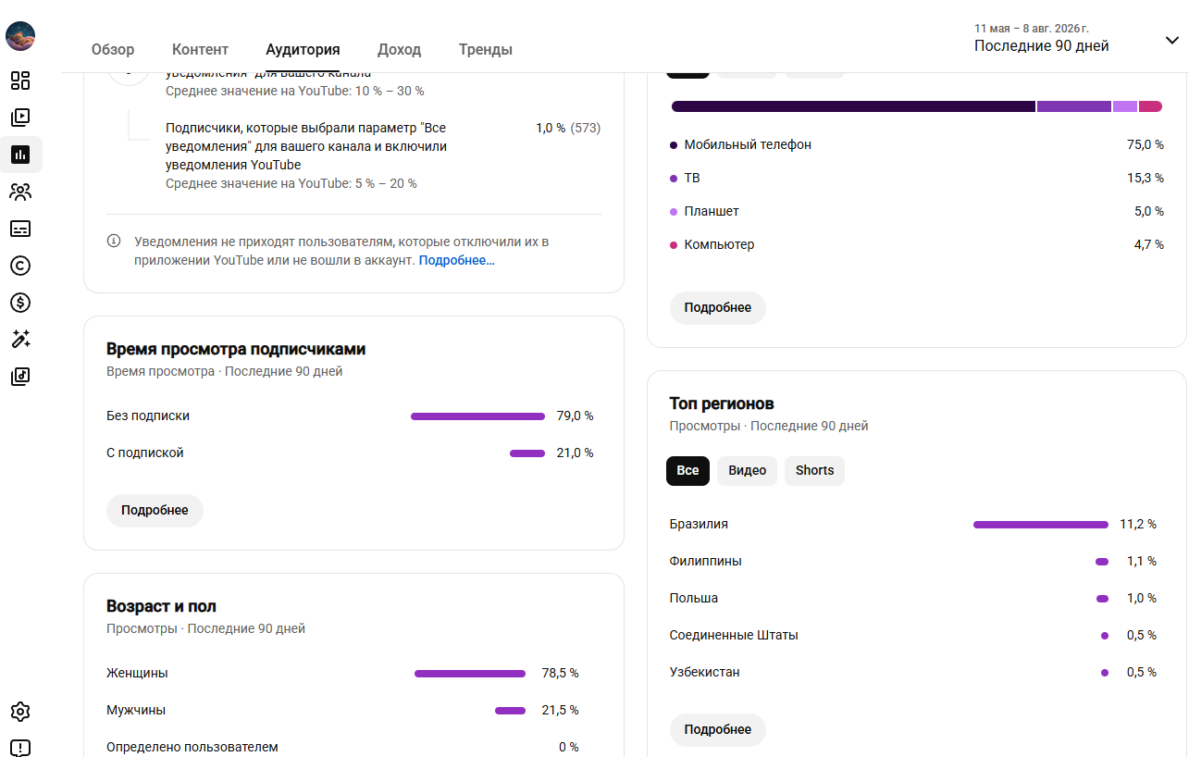Click the Мобильный телефон legend row
The height and width of the screenshot is (757, 1189).
917,144
